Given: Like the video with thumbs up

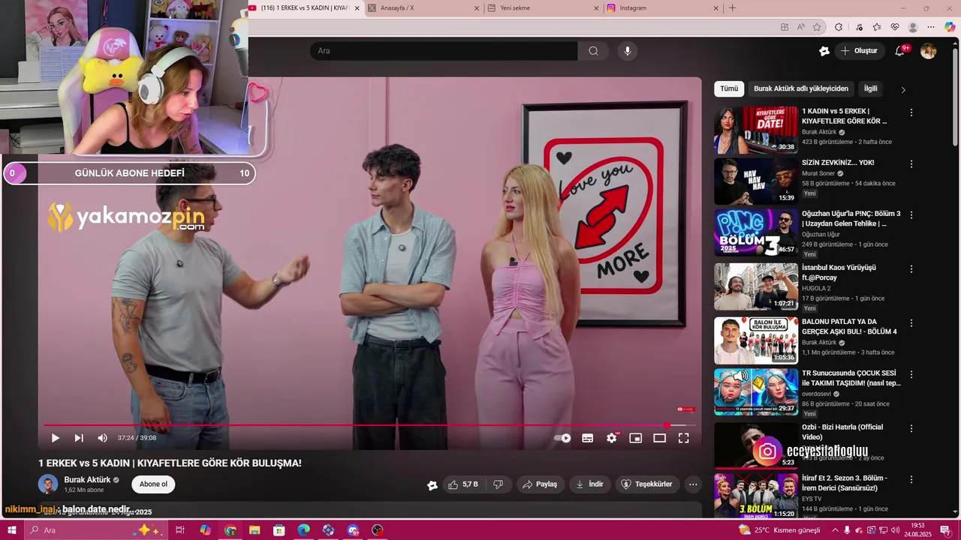Looking at the screenshot, I should pos(463,484).
